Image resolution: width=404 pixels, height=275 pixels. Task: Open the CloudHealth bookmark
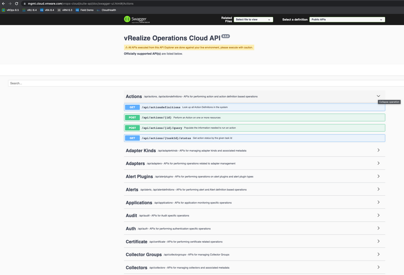pos(106,10)
